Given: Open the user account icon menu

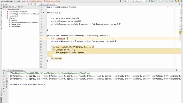Looking at the screenshot, I should tap(121, 1).
